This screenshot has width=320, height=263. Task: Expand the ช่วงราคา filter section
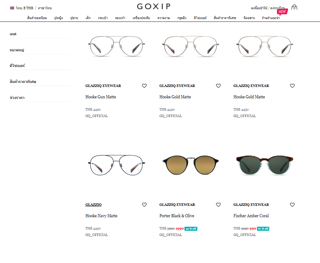tap(40, 98)
